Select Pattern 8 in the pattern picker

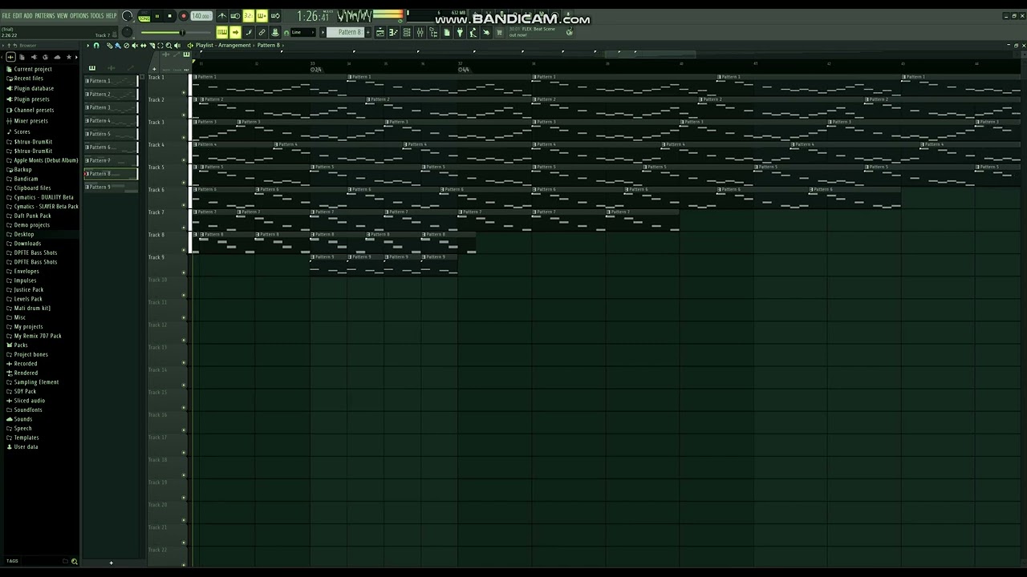111,174
